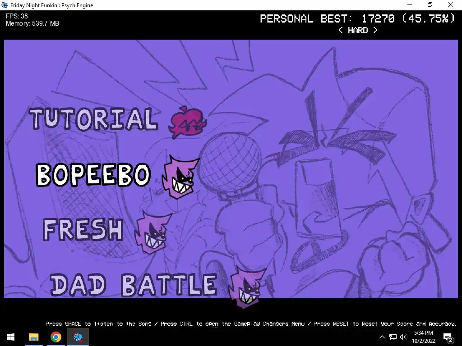Image resolution: width=462 pixels, height=346 pixels.
Task: Click the PERSONAL BEST score text
Action: click(x=357, y=19)
